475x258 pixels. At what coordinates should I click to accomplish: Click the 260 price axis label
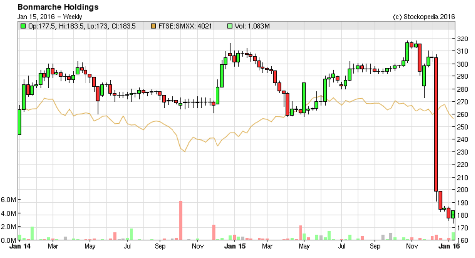pyautogui.click(x=463, y=114)
